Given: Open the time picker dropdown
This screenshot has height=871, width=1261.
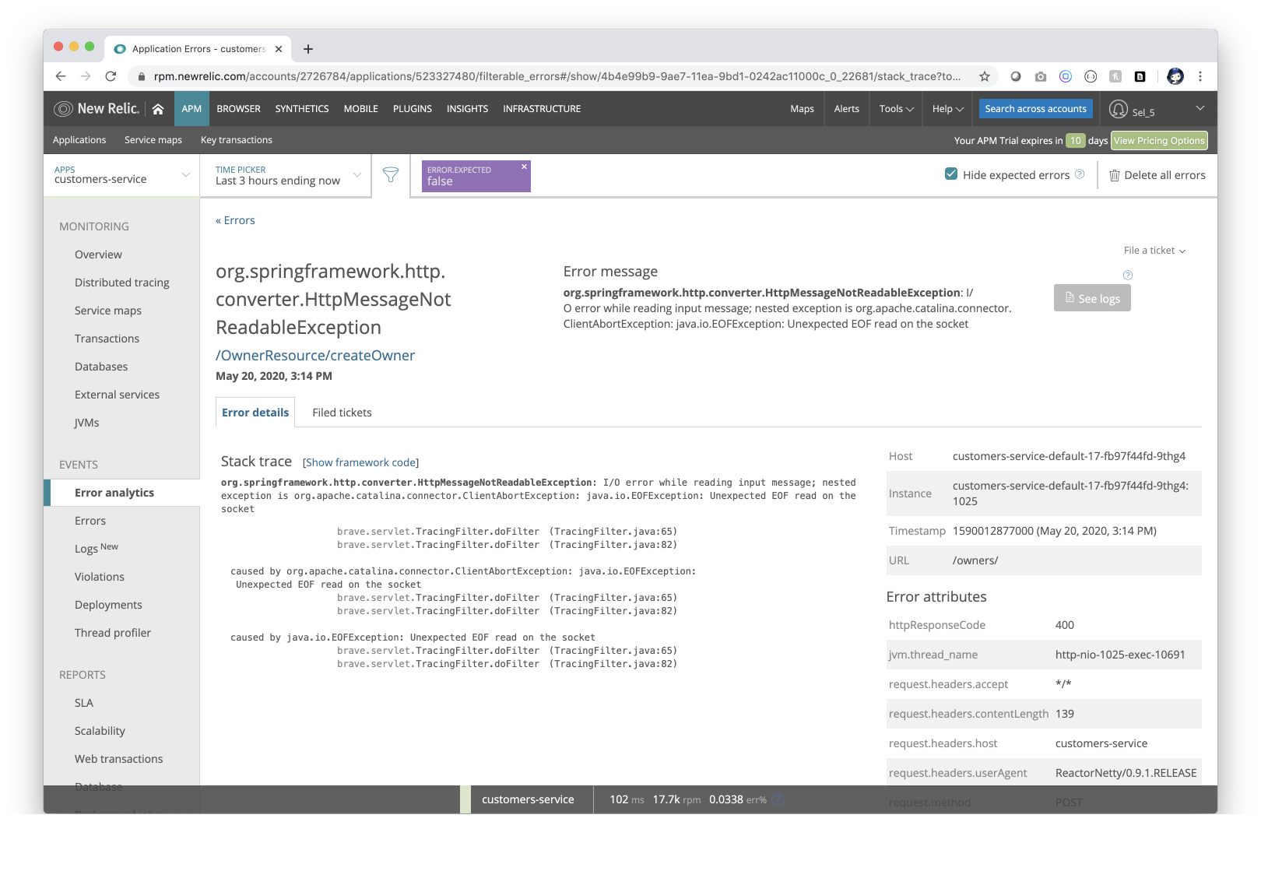Looking at the screenshot, I should 286,175.
